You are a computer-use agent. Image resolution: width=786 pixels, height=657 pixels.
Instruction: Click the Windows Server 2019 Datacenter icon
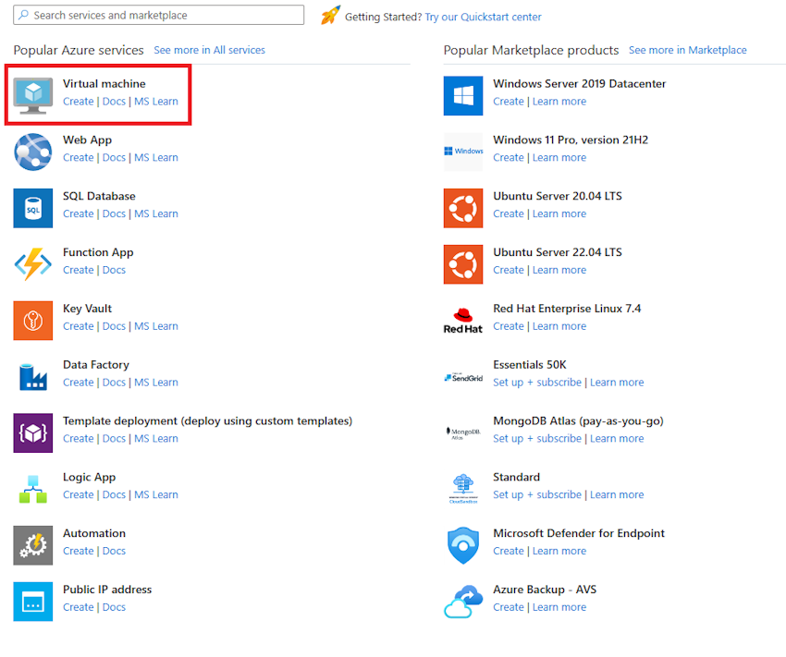point(463,95)
